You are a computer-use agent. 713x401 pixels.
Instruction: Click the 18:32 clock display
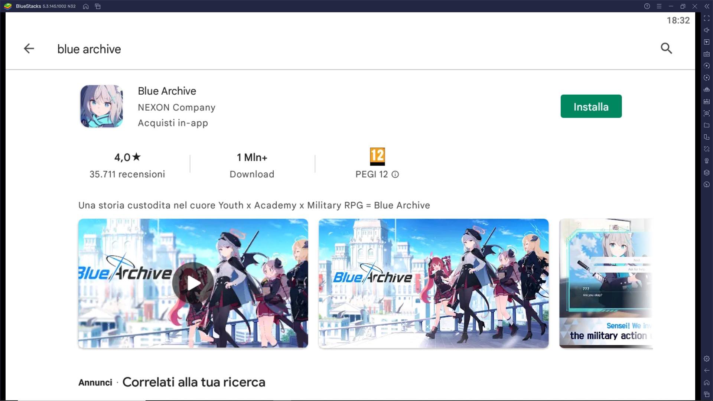pyautogui.click(x=678, y=20)
